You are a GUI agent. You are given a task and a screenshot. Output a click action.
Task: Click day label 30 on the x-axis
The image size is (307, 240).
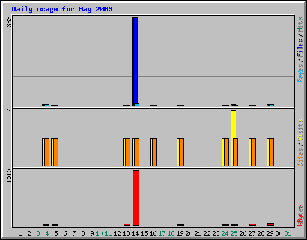(x=279, y=233)
